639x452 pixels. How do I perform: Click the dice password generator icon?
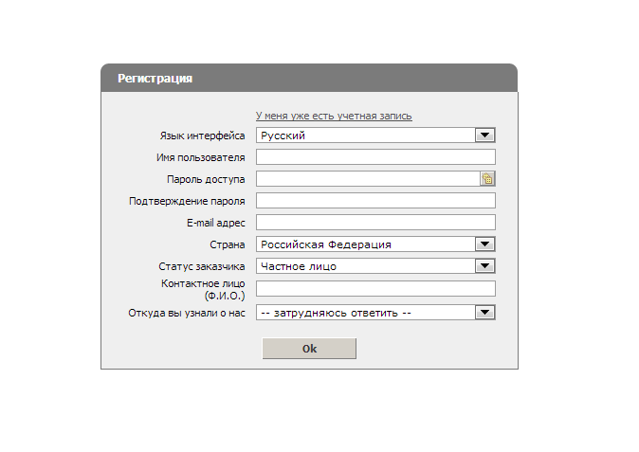click(x=488, y=179)
